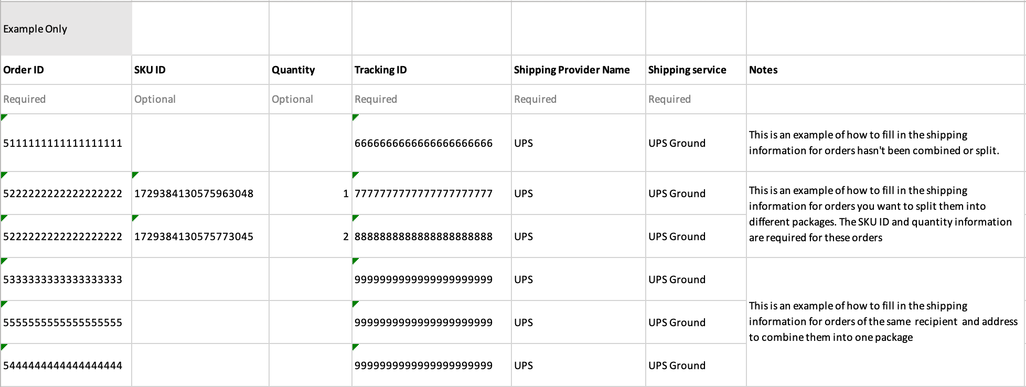This screenshot has width=1026, height=387.
Task: Select the Shipping service header cell
Action: point(696,70)
